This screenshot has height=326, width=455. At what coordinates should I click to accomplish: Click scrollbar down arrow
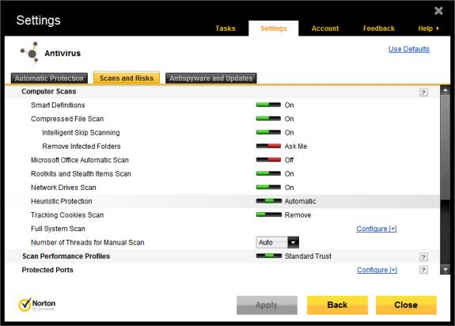click(446, 270)
